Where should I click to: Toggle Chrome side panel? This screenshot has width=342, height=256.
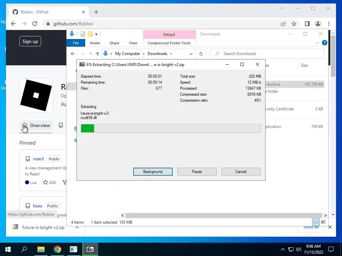[x=307, y=24]
